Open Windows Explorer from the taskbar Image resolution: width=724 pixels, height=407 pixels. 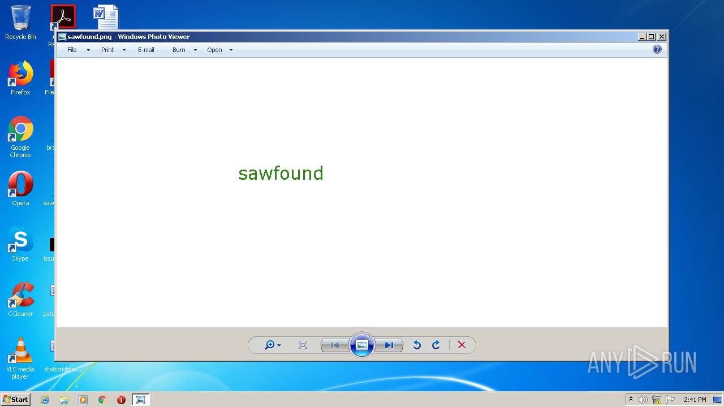(64, 400)
